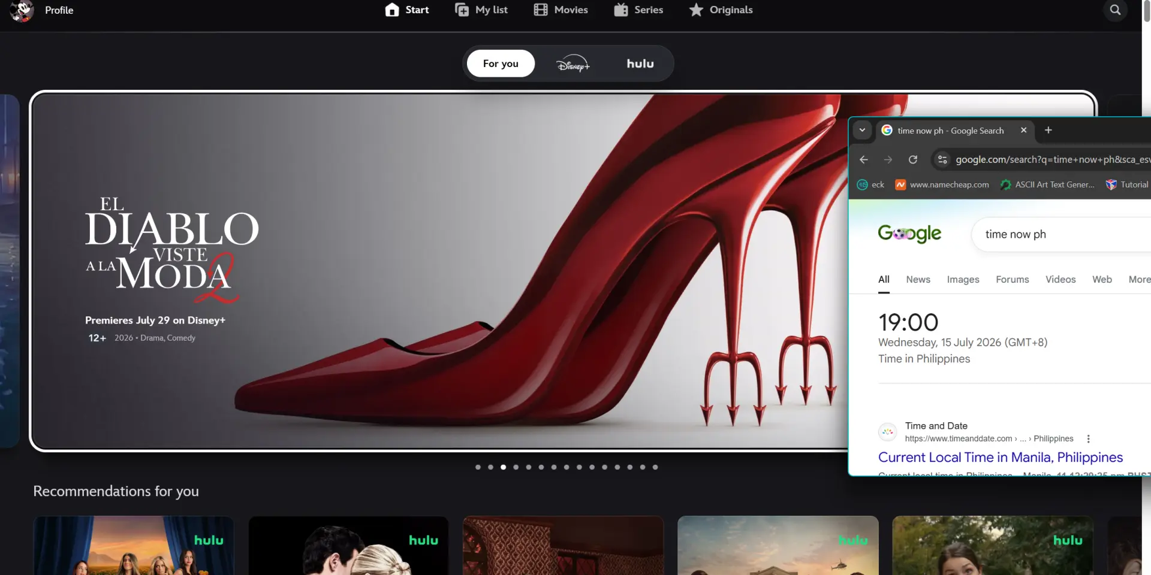The width and height of the screenshot is (1151, 575).
Task: Open My list in the navigation
Action: pos(481,10)
